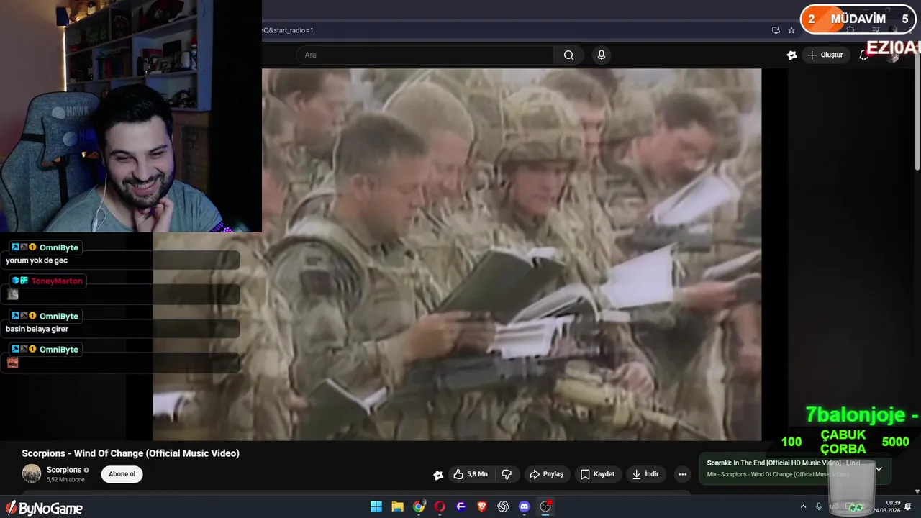Share video via Paylaş button
This screenshot has width=921, height=518.
pos(546,474)
